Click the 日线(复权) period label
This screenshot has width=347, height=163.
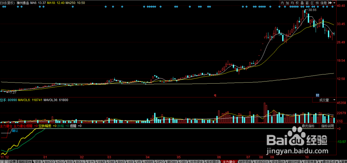pyautogui.click(x=8, y=3)
